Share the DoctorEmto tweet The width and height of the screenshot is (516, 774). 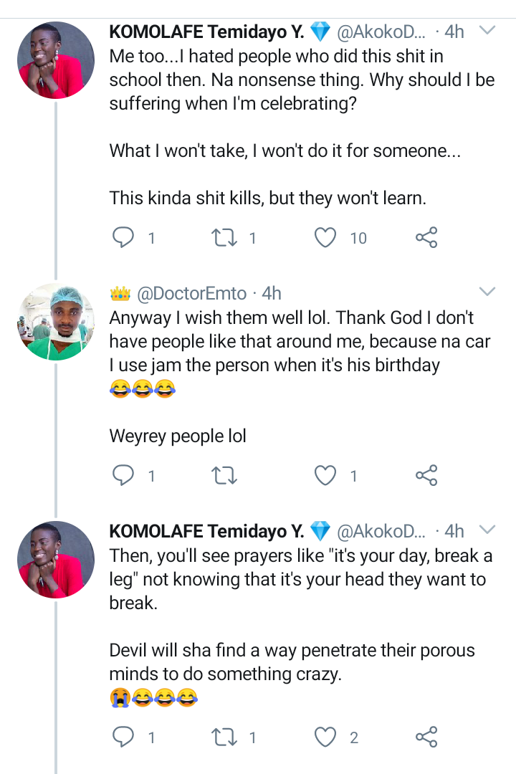coord(426,475)
